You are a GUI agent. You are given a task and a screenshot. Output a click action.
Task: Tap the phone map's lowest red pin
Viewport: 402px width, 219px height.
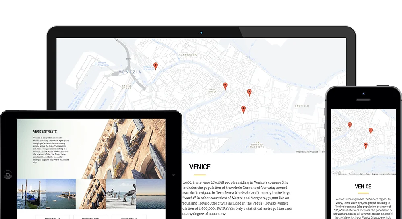366,146
